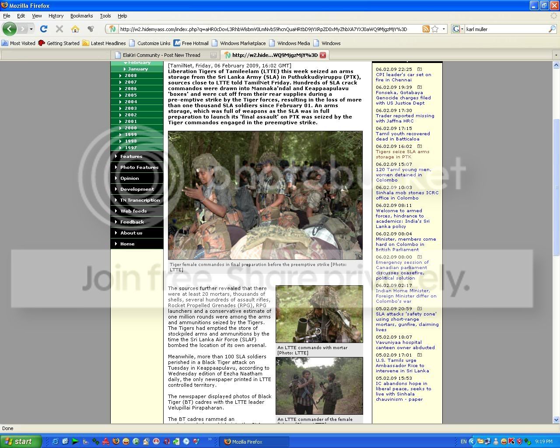Click the page vertical scrollbar thumb

pyautogui.click(x=556, y=187)
